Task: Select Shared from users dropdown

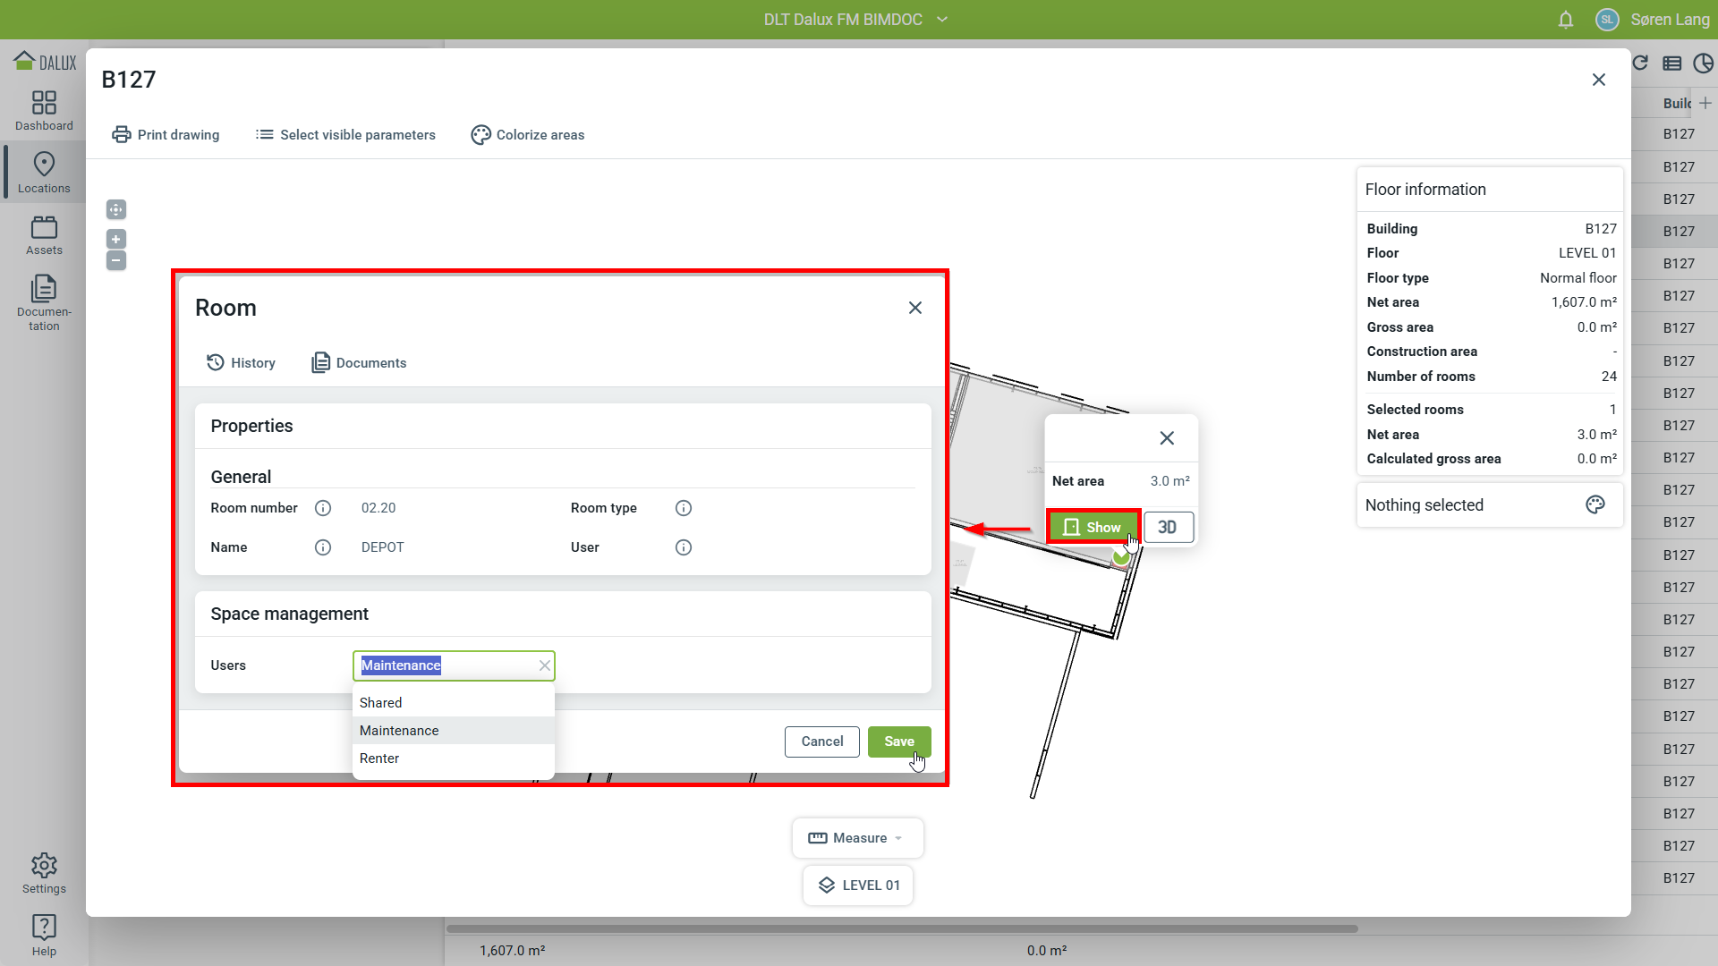Action: coord(381,703)
